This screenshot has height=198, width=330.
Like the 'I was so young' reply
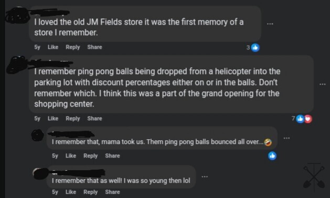[x=71, y=192]
